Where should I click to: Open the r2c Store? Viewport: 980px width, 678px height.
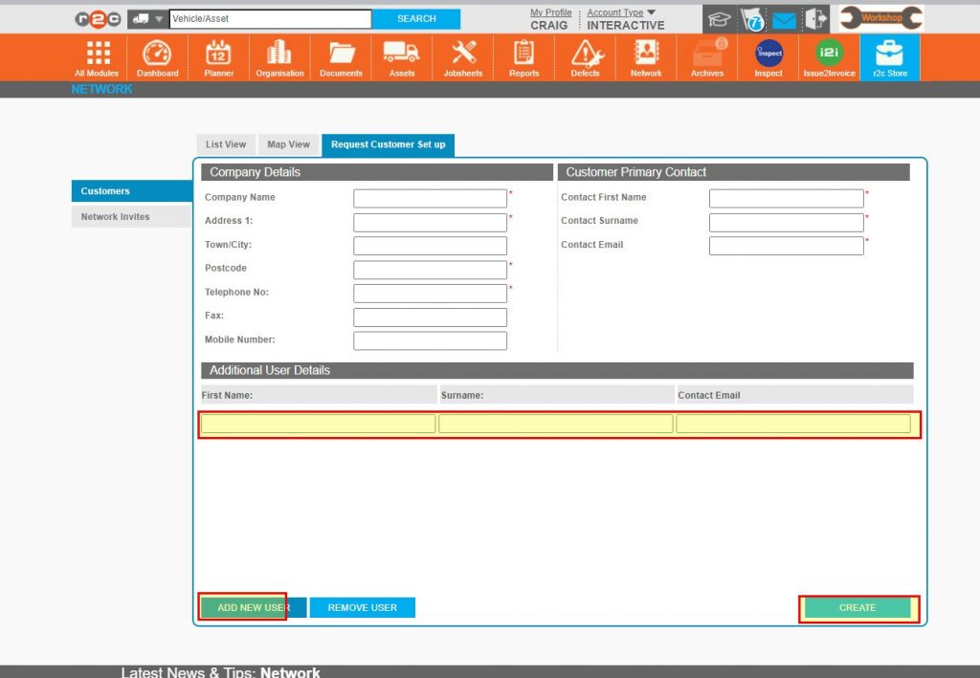tap(889, 56)
